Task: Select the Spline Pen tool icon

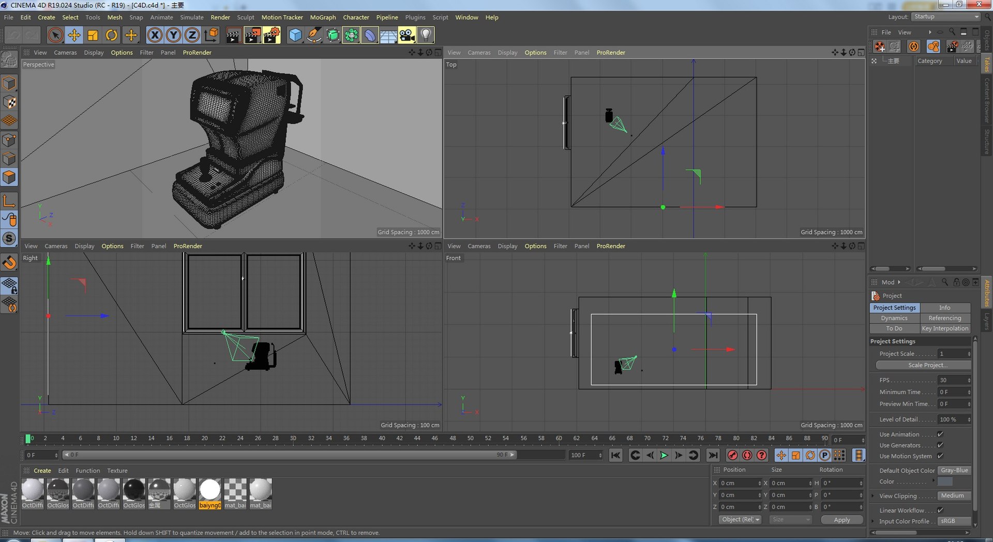Action: coord(313,35)
